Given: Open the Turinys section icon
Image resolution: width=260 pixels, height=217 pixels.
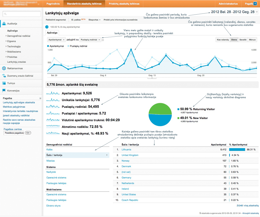Looking at the screenshot, I should pyautogui.click(x=4, y=83).
